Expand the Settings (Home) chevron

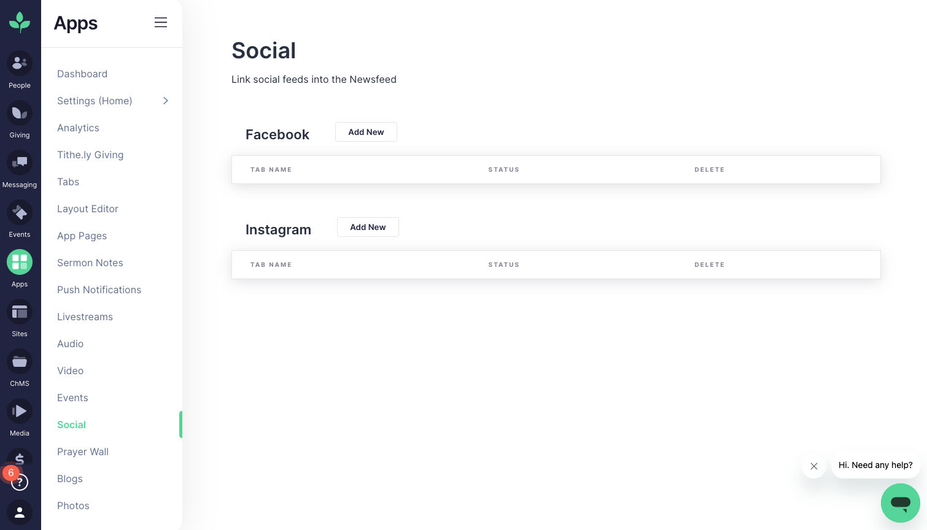click(166, 101)
